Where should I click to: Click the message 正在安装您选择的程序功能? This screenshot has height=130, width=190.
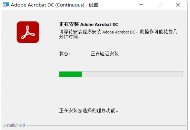tap(89, 110)
